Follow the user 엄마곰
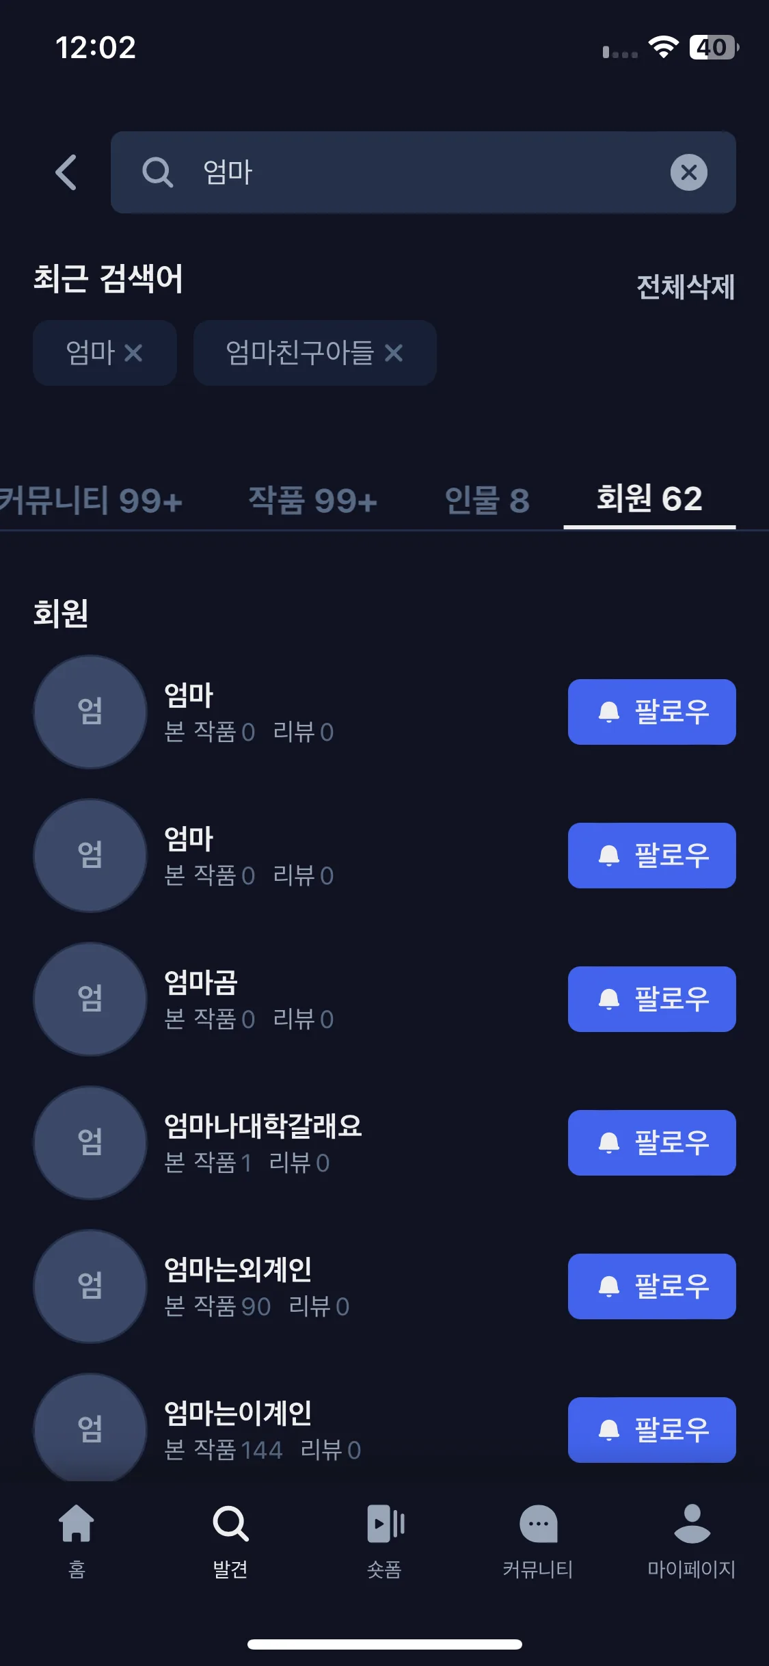Screen dimensions: 769x1666 point(651,999)
